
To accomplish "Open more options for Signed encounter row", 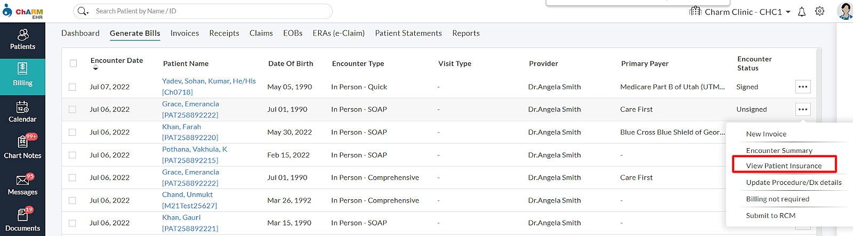I will click(x=802, y=87).
